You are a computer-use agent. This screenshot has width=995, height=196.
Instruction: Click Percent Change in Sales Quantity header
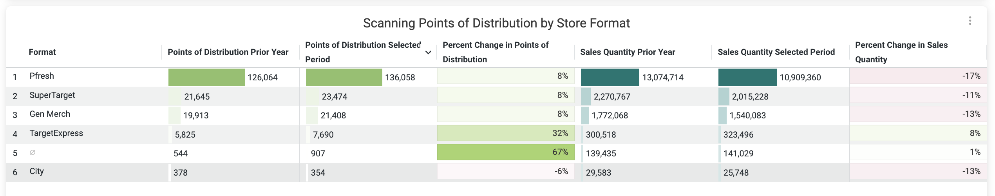[901, 52]
